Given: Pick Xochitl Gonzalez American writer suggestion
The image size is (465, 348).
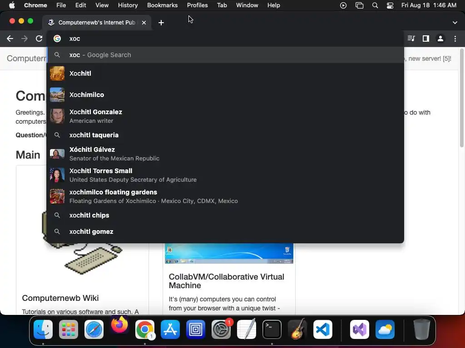Looking at the screenshot, I should (225, 116).
